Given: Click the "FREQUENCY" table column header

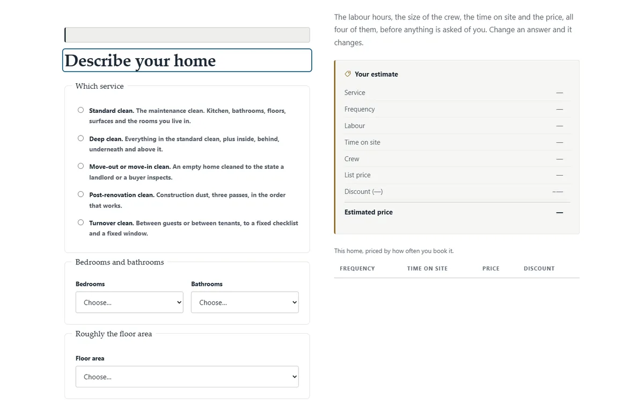Looking at the screenshot, I should tap(357, 269).
